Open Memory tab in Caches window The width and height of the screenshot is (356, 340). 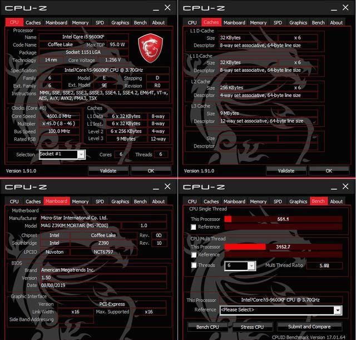pos(258,22)
